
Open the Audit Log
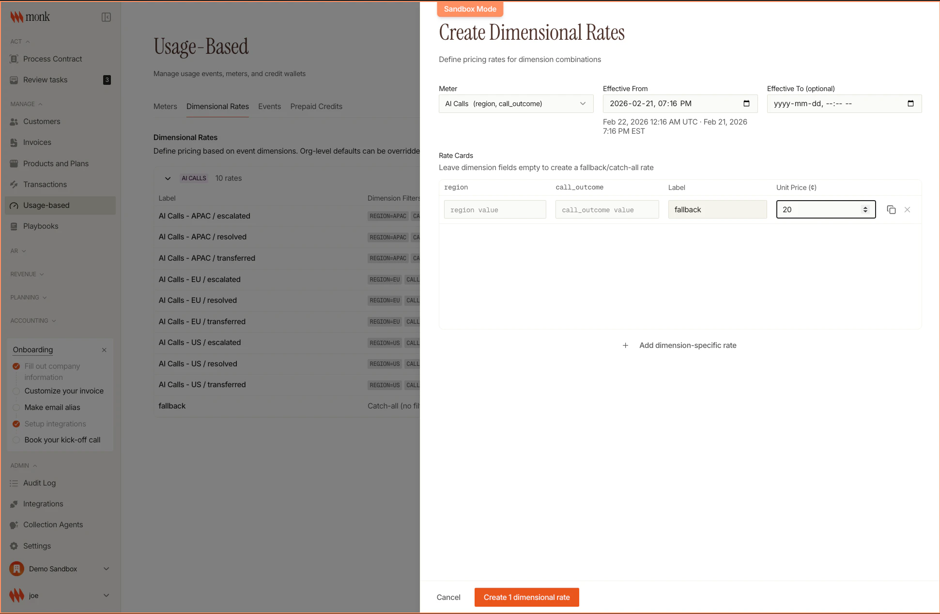click(40, 483)
